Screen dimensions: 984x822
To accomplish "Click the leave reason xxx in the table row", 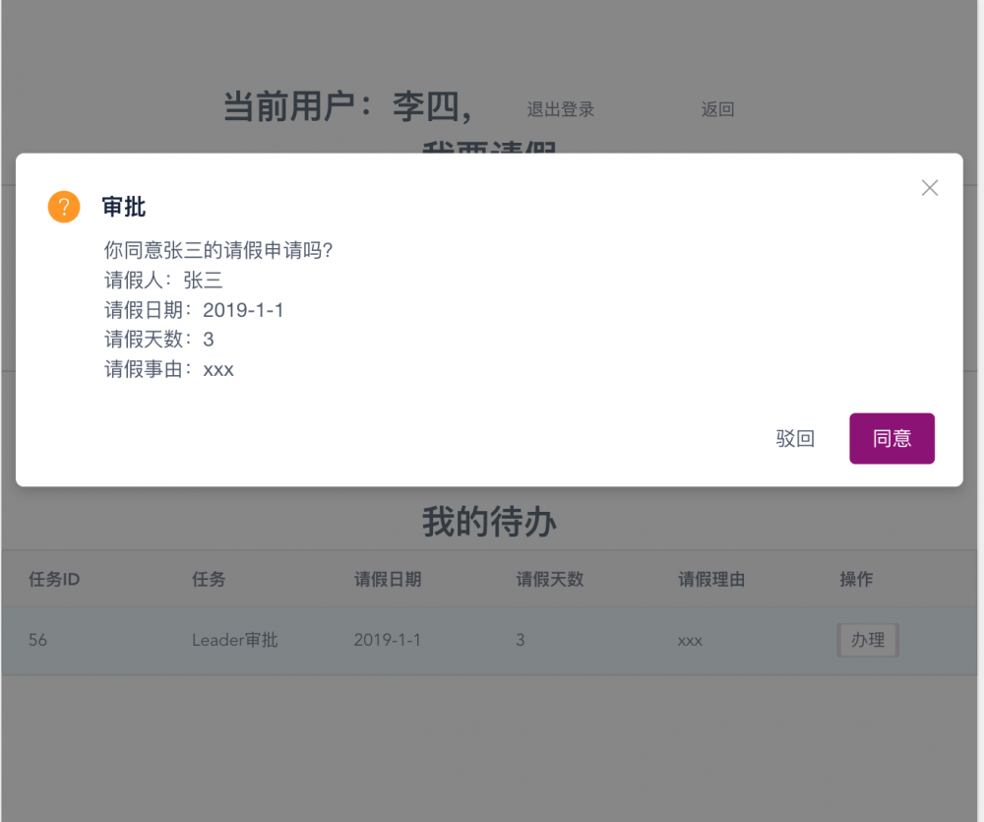I will (689, 640).
